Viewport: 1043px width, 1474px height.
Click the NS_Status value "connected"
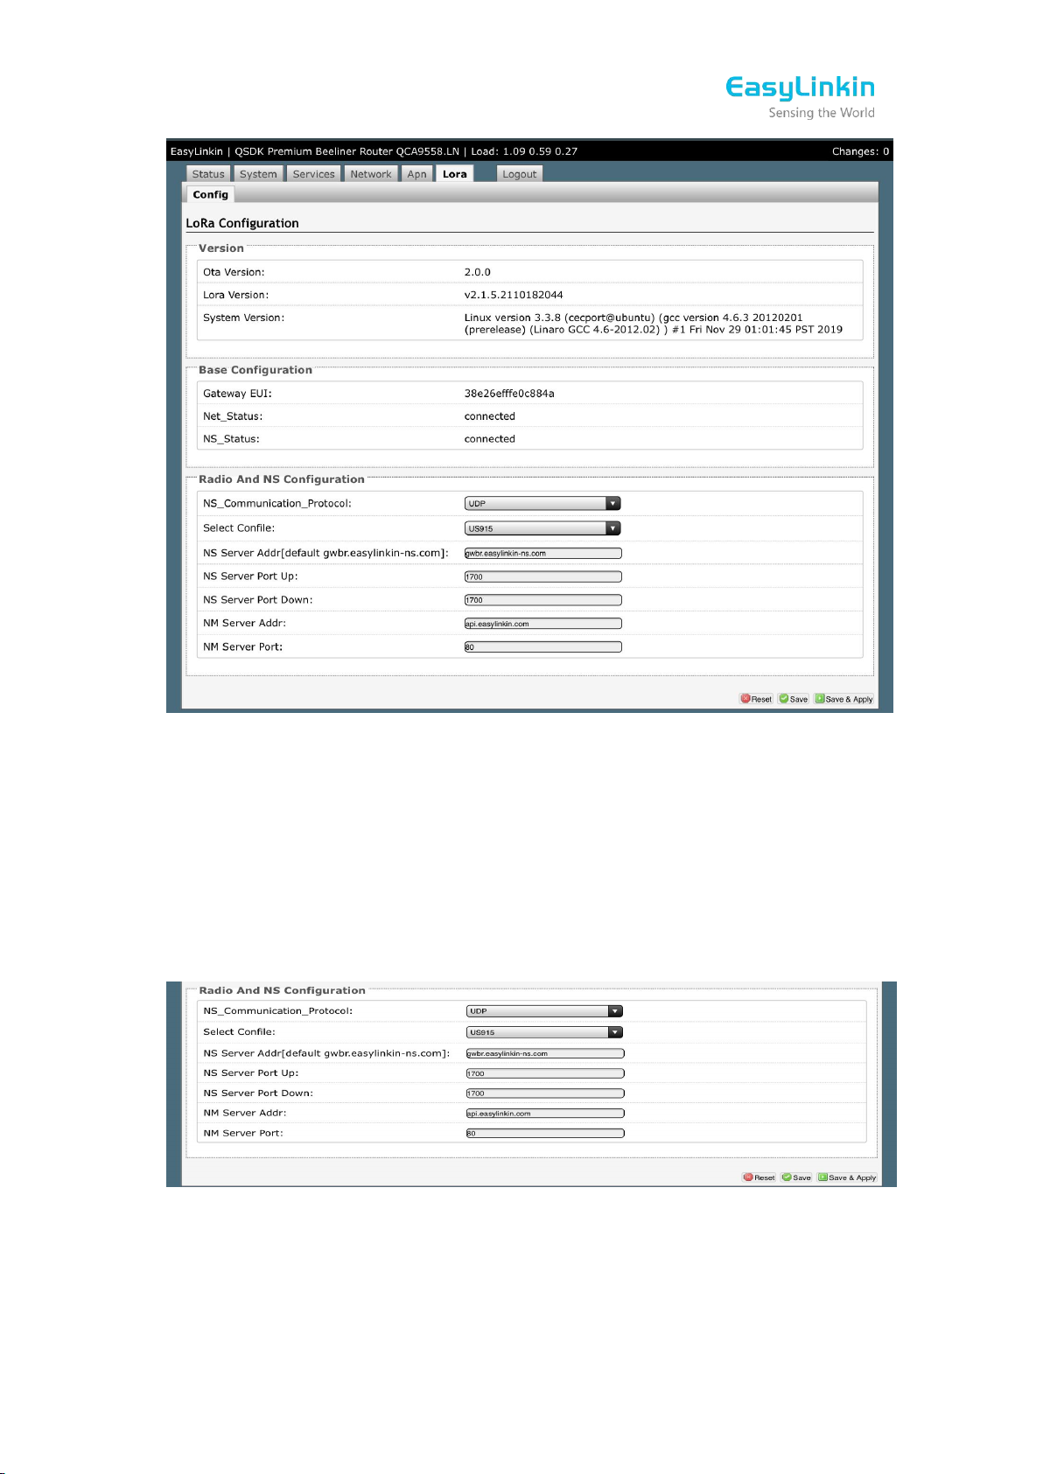tap(490, 439)
